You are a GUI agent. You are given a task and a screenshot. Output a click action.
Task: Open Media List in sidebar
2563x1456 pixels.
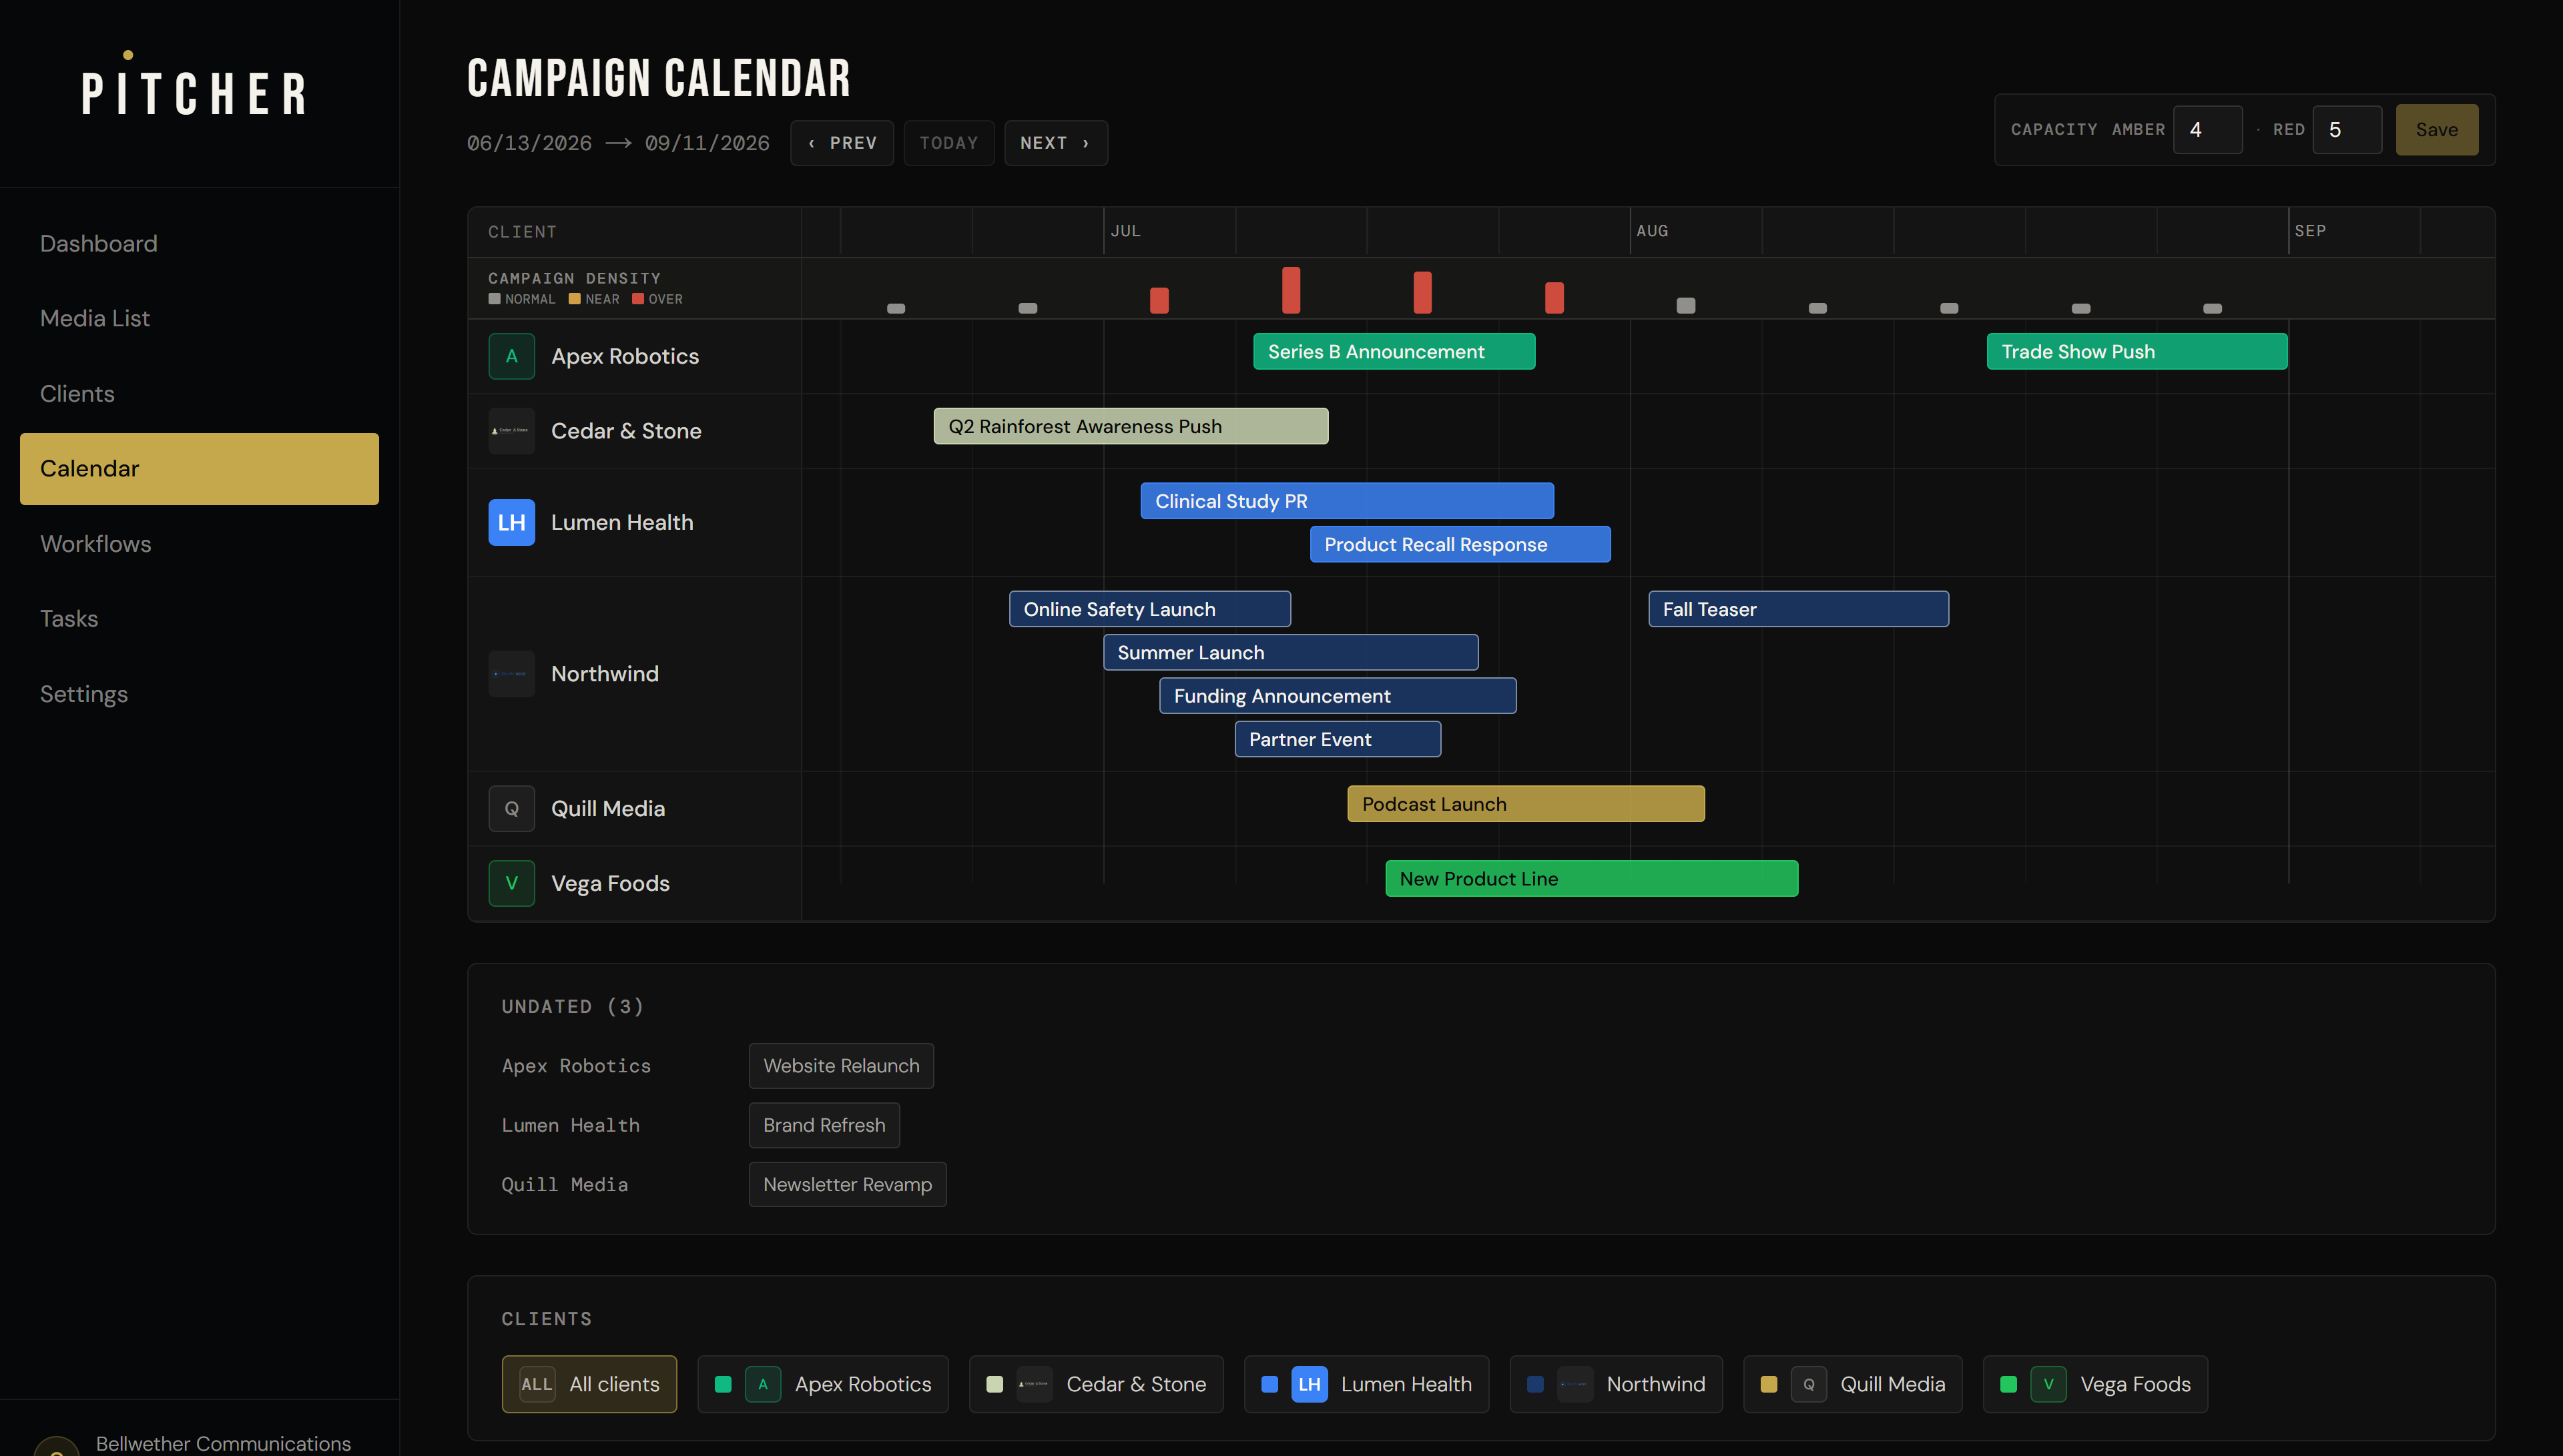point(199,318)
